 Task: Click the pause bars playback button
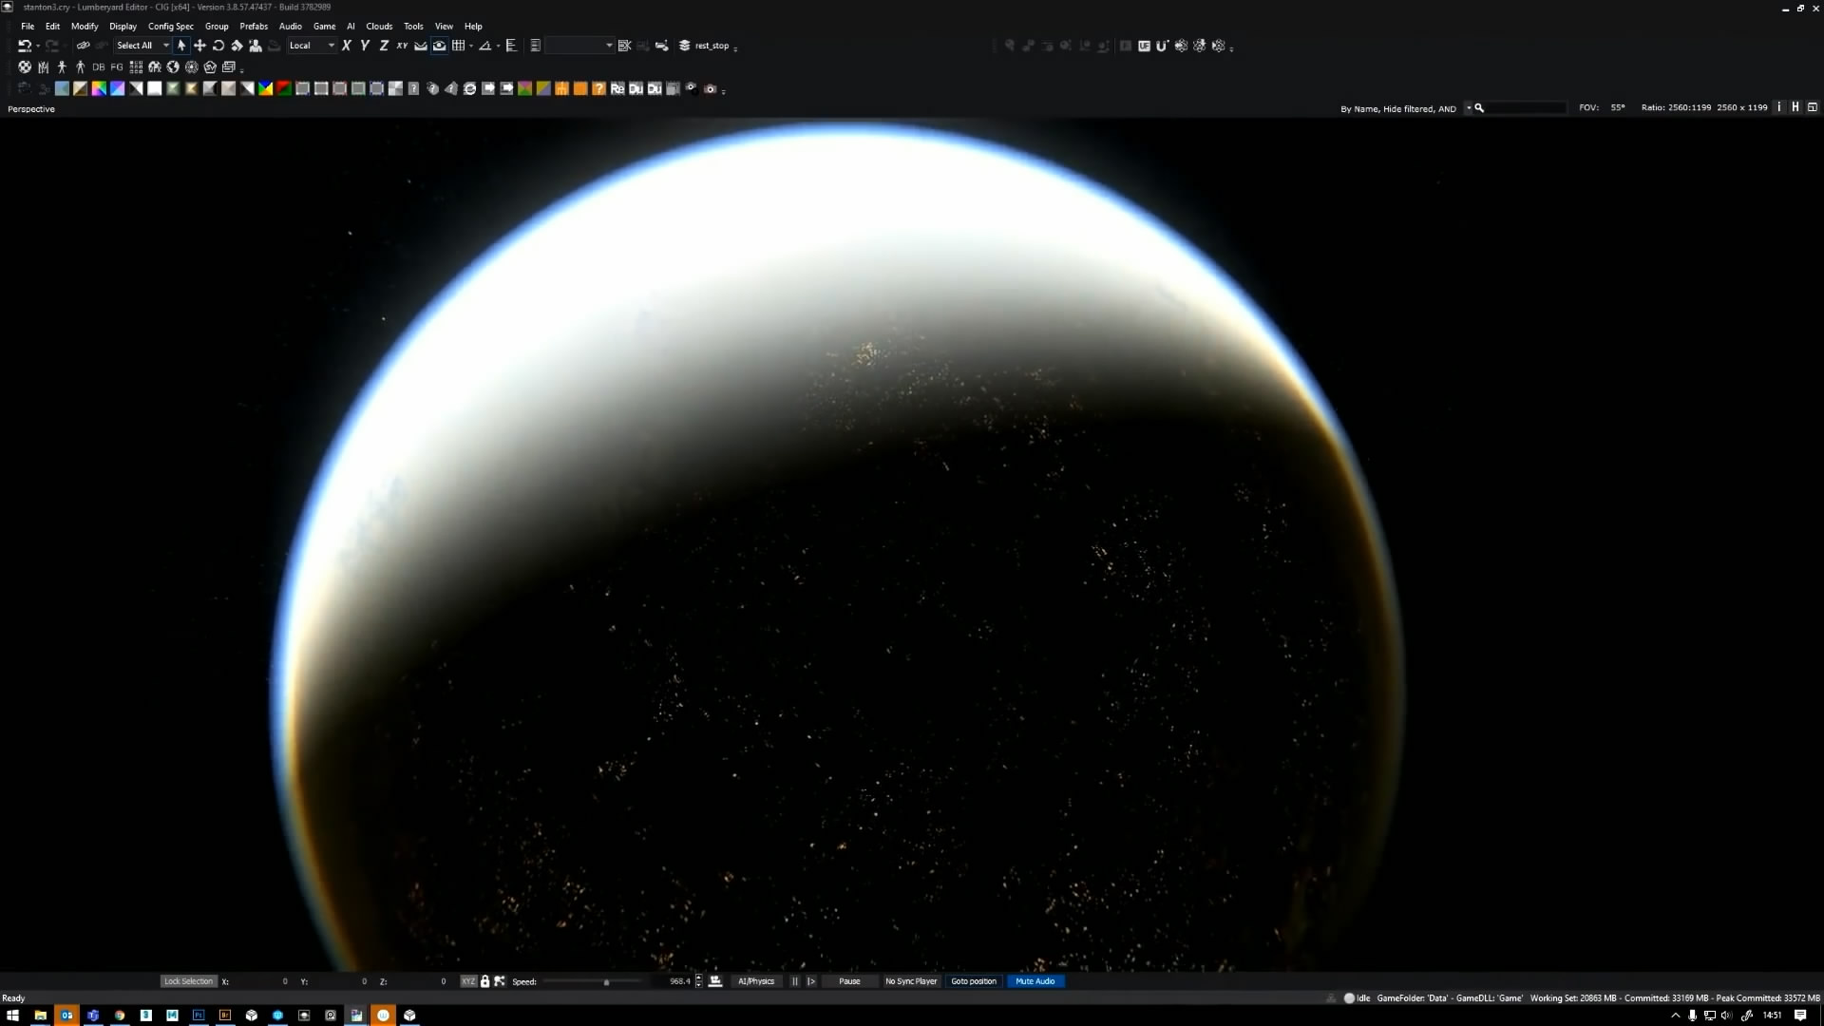coord(795,981)
